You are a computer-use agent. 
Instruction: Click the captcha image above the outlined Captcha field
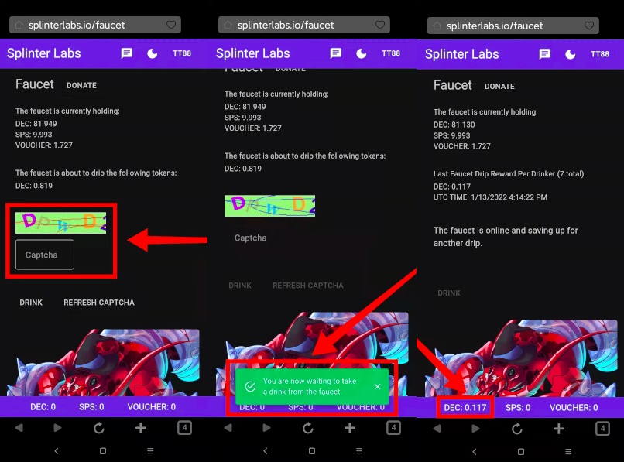coord(61,223)
